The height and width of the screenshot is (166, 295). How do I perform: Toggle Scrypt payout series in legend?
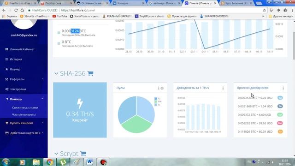click(59, 43)
